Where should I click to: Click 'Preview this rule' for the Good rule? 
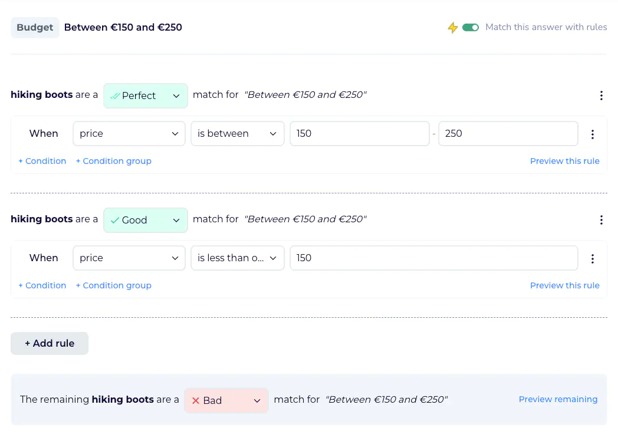click(x=564, y=285)
